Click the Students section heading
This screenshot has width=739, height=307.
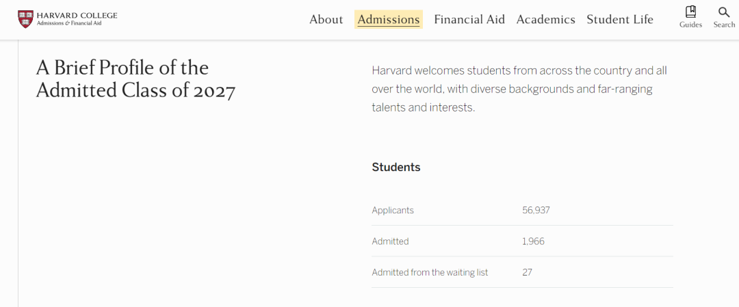click(x=396, y=167)
